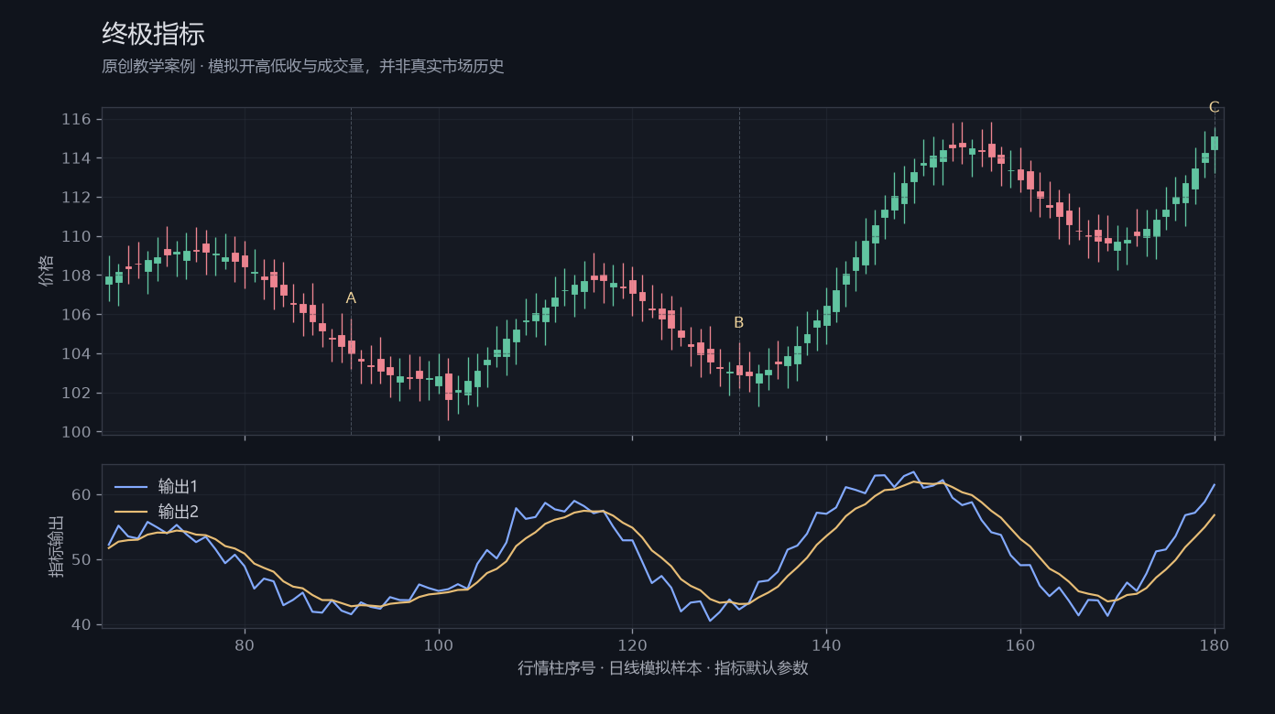Click bar number 180 on the x-axis
This screenshot has height=714, width=1275.
[x=1215, y=644]
